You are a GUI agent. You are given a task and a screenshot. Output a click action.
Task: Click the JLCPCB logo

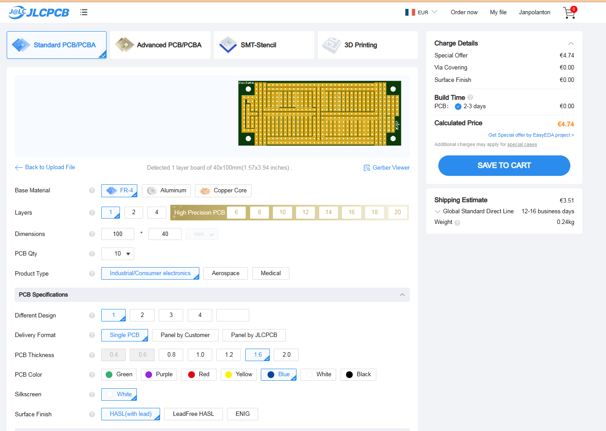[39, 12]
